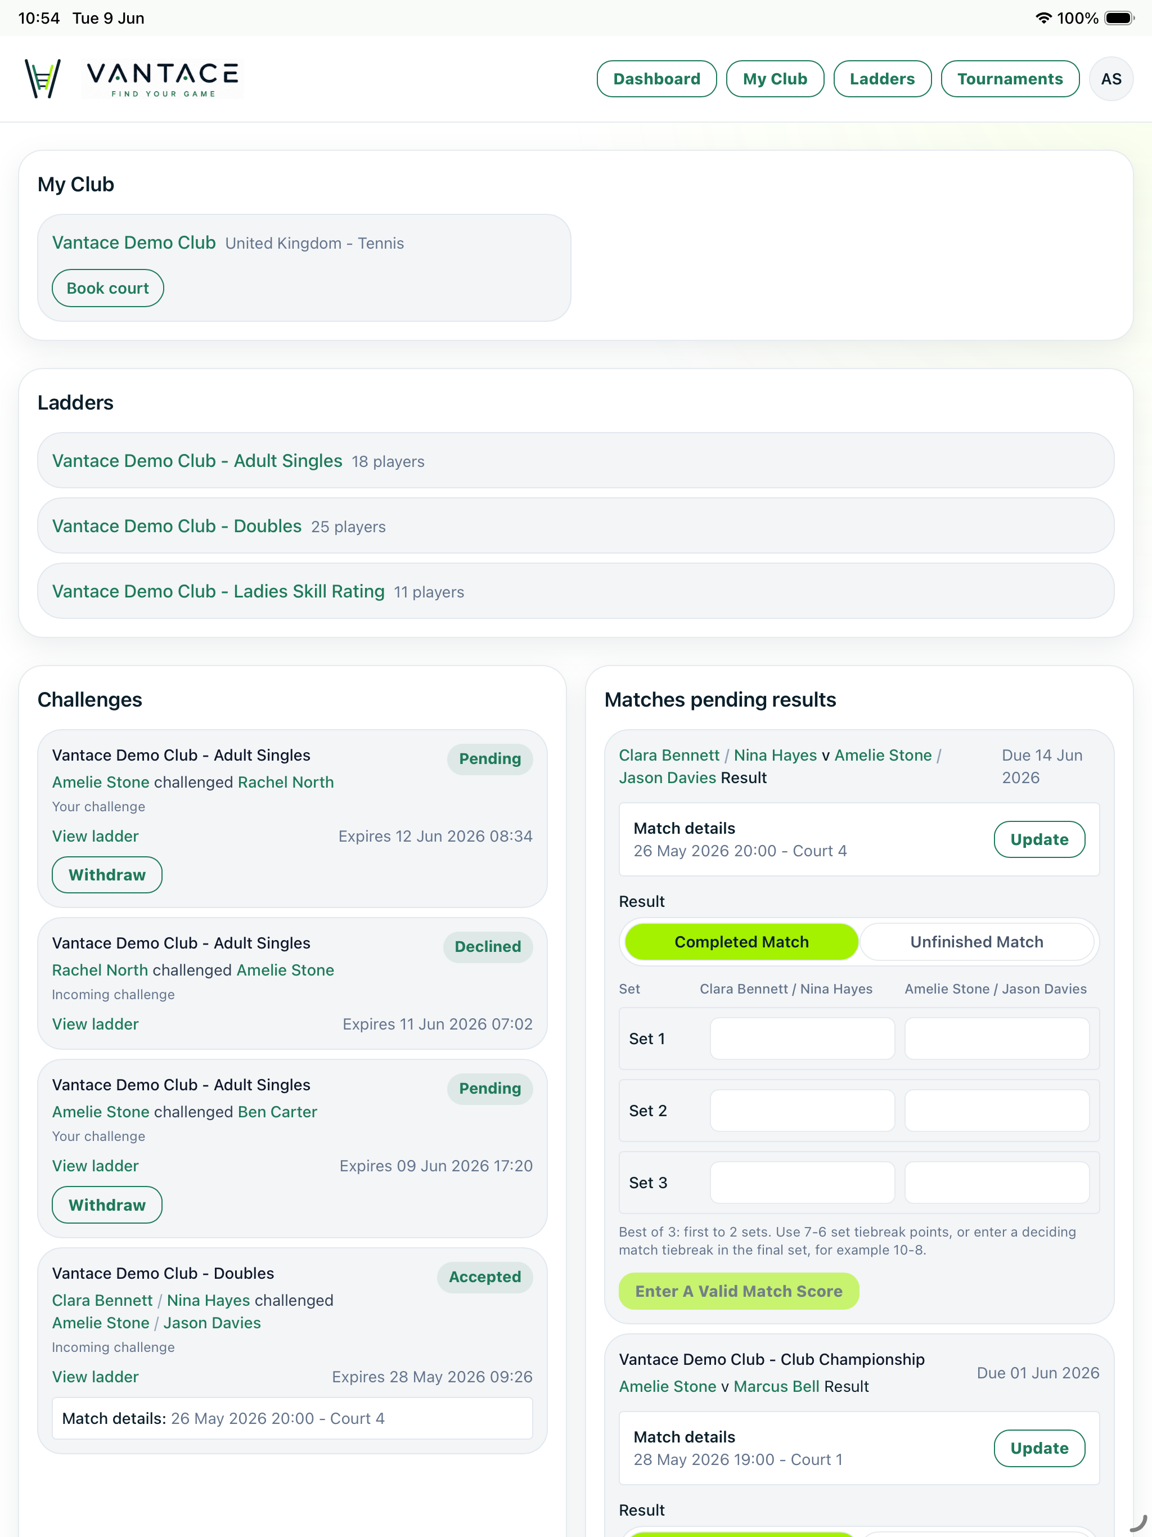Click the Set 1 score field for Amelie Stone / Jason Davies

click(996, 1039)
